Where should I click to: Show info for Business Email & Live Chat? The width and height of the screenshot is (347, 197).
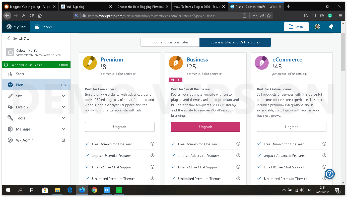click(238, 167)
